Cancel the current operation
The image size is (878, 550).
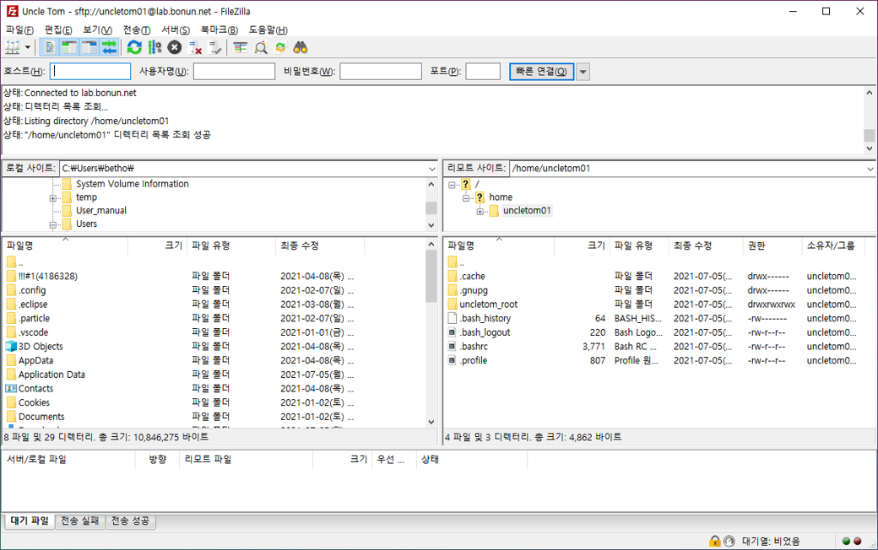tap(175, 47)
